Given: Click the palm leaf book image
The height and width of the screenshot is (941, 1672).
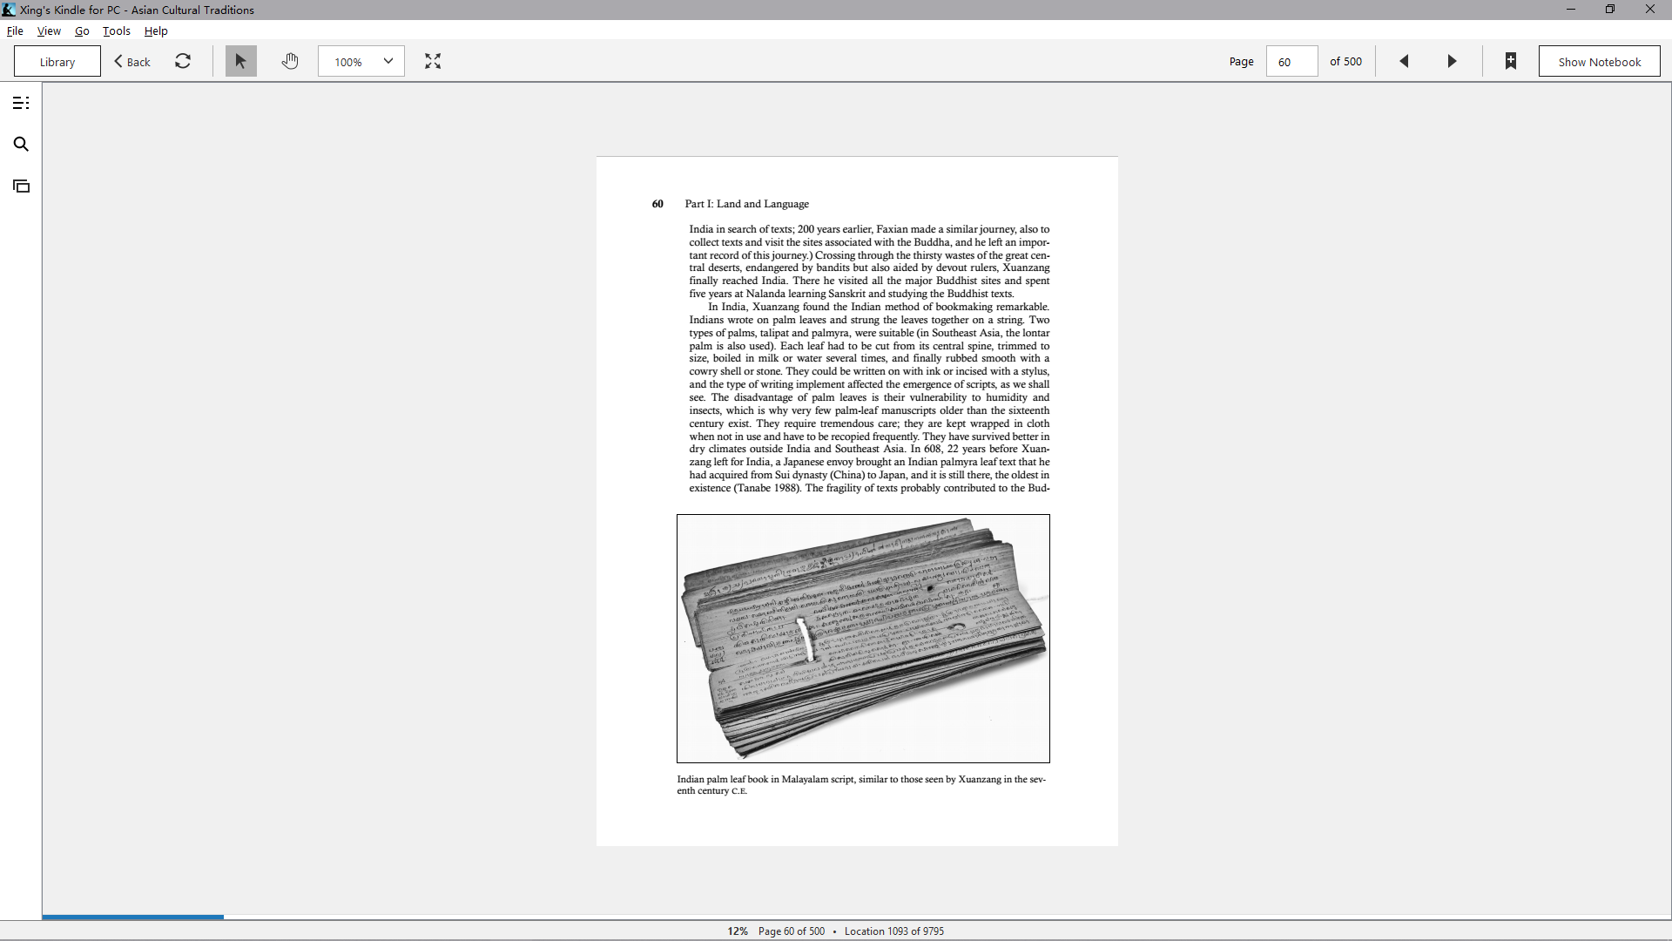Looking at the screenshot, I should click(863, 639).
